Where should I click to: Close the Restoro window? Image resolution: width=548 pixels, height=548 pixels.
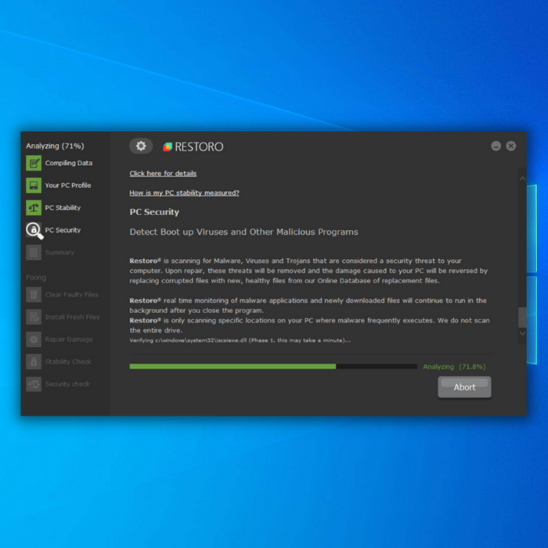coord(511,146)
